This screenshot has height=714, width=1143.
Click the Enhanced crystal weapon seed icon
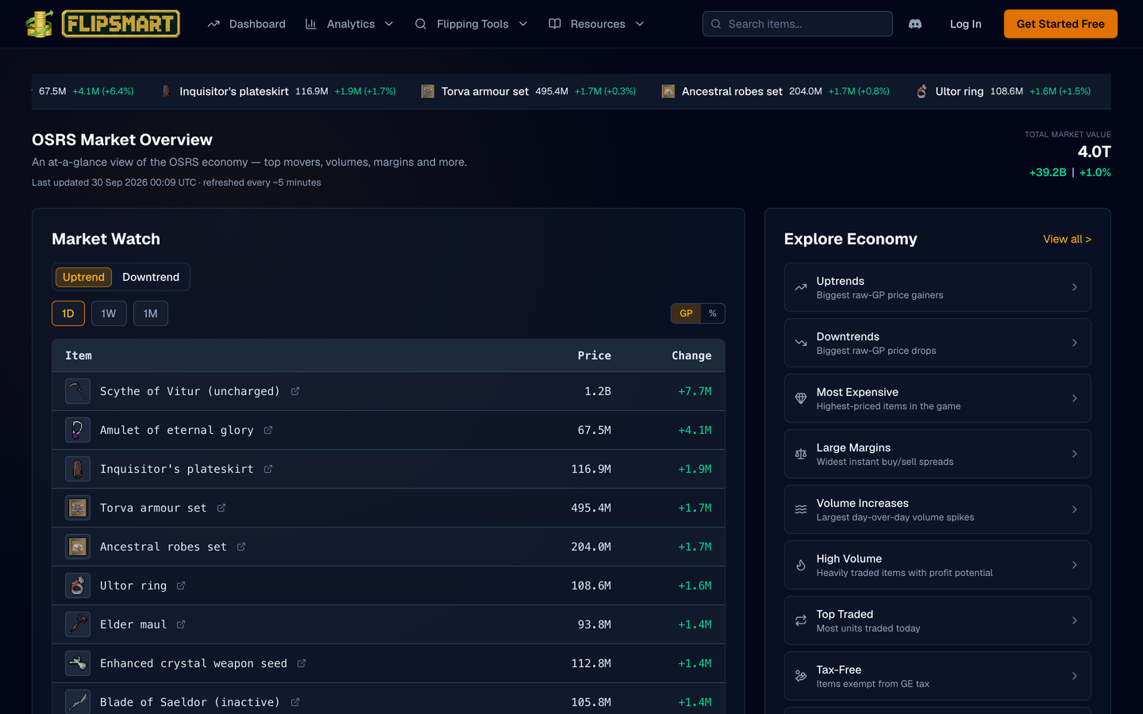point(78,663)
